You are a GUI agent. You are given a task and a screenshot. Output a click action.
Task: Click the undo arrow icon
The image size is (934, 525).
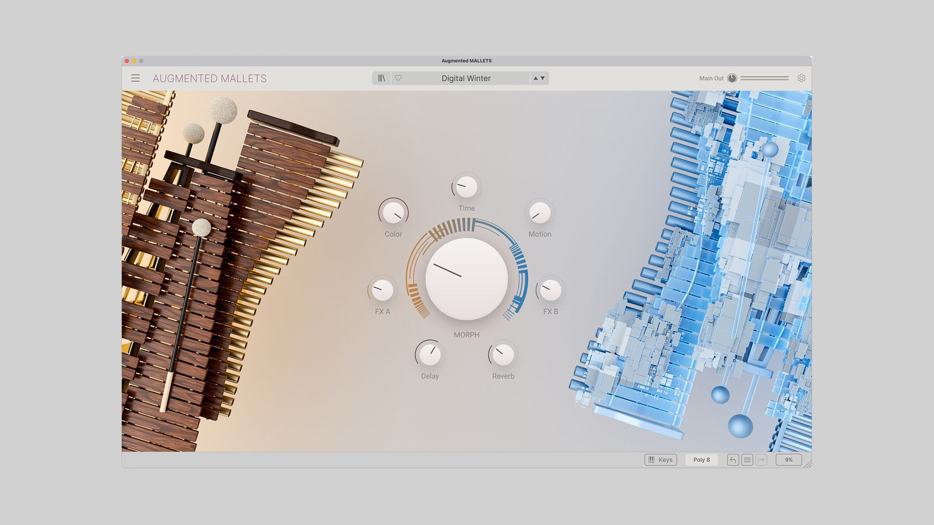point(733,460)
